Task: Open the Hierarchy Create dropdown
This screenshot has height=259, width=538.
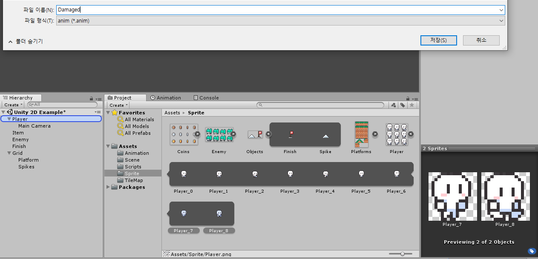Action: click(x=12, y=105)
